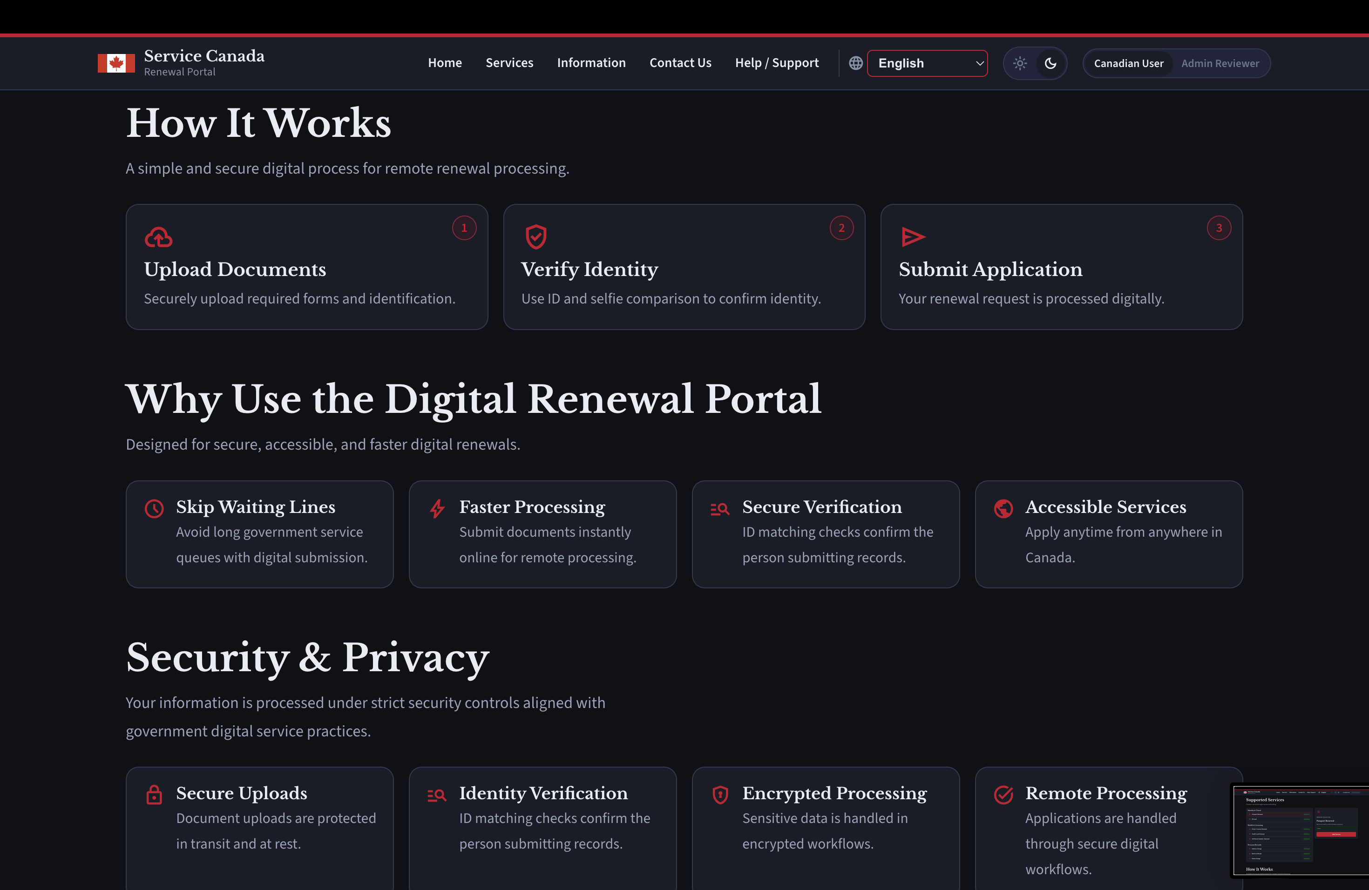This screenshot has height=890, width=1369.
Task: Select the Canadian User role
Action: (x=1128, y=63)
